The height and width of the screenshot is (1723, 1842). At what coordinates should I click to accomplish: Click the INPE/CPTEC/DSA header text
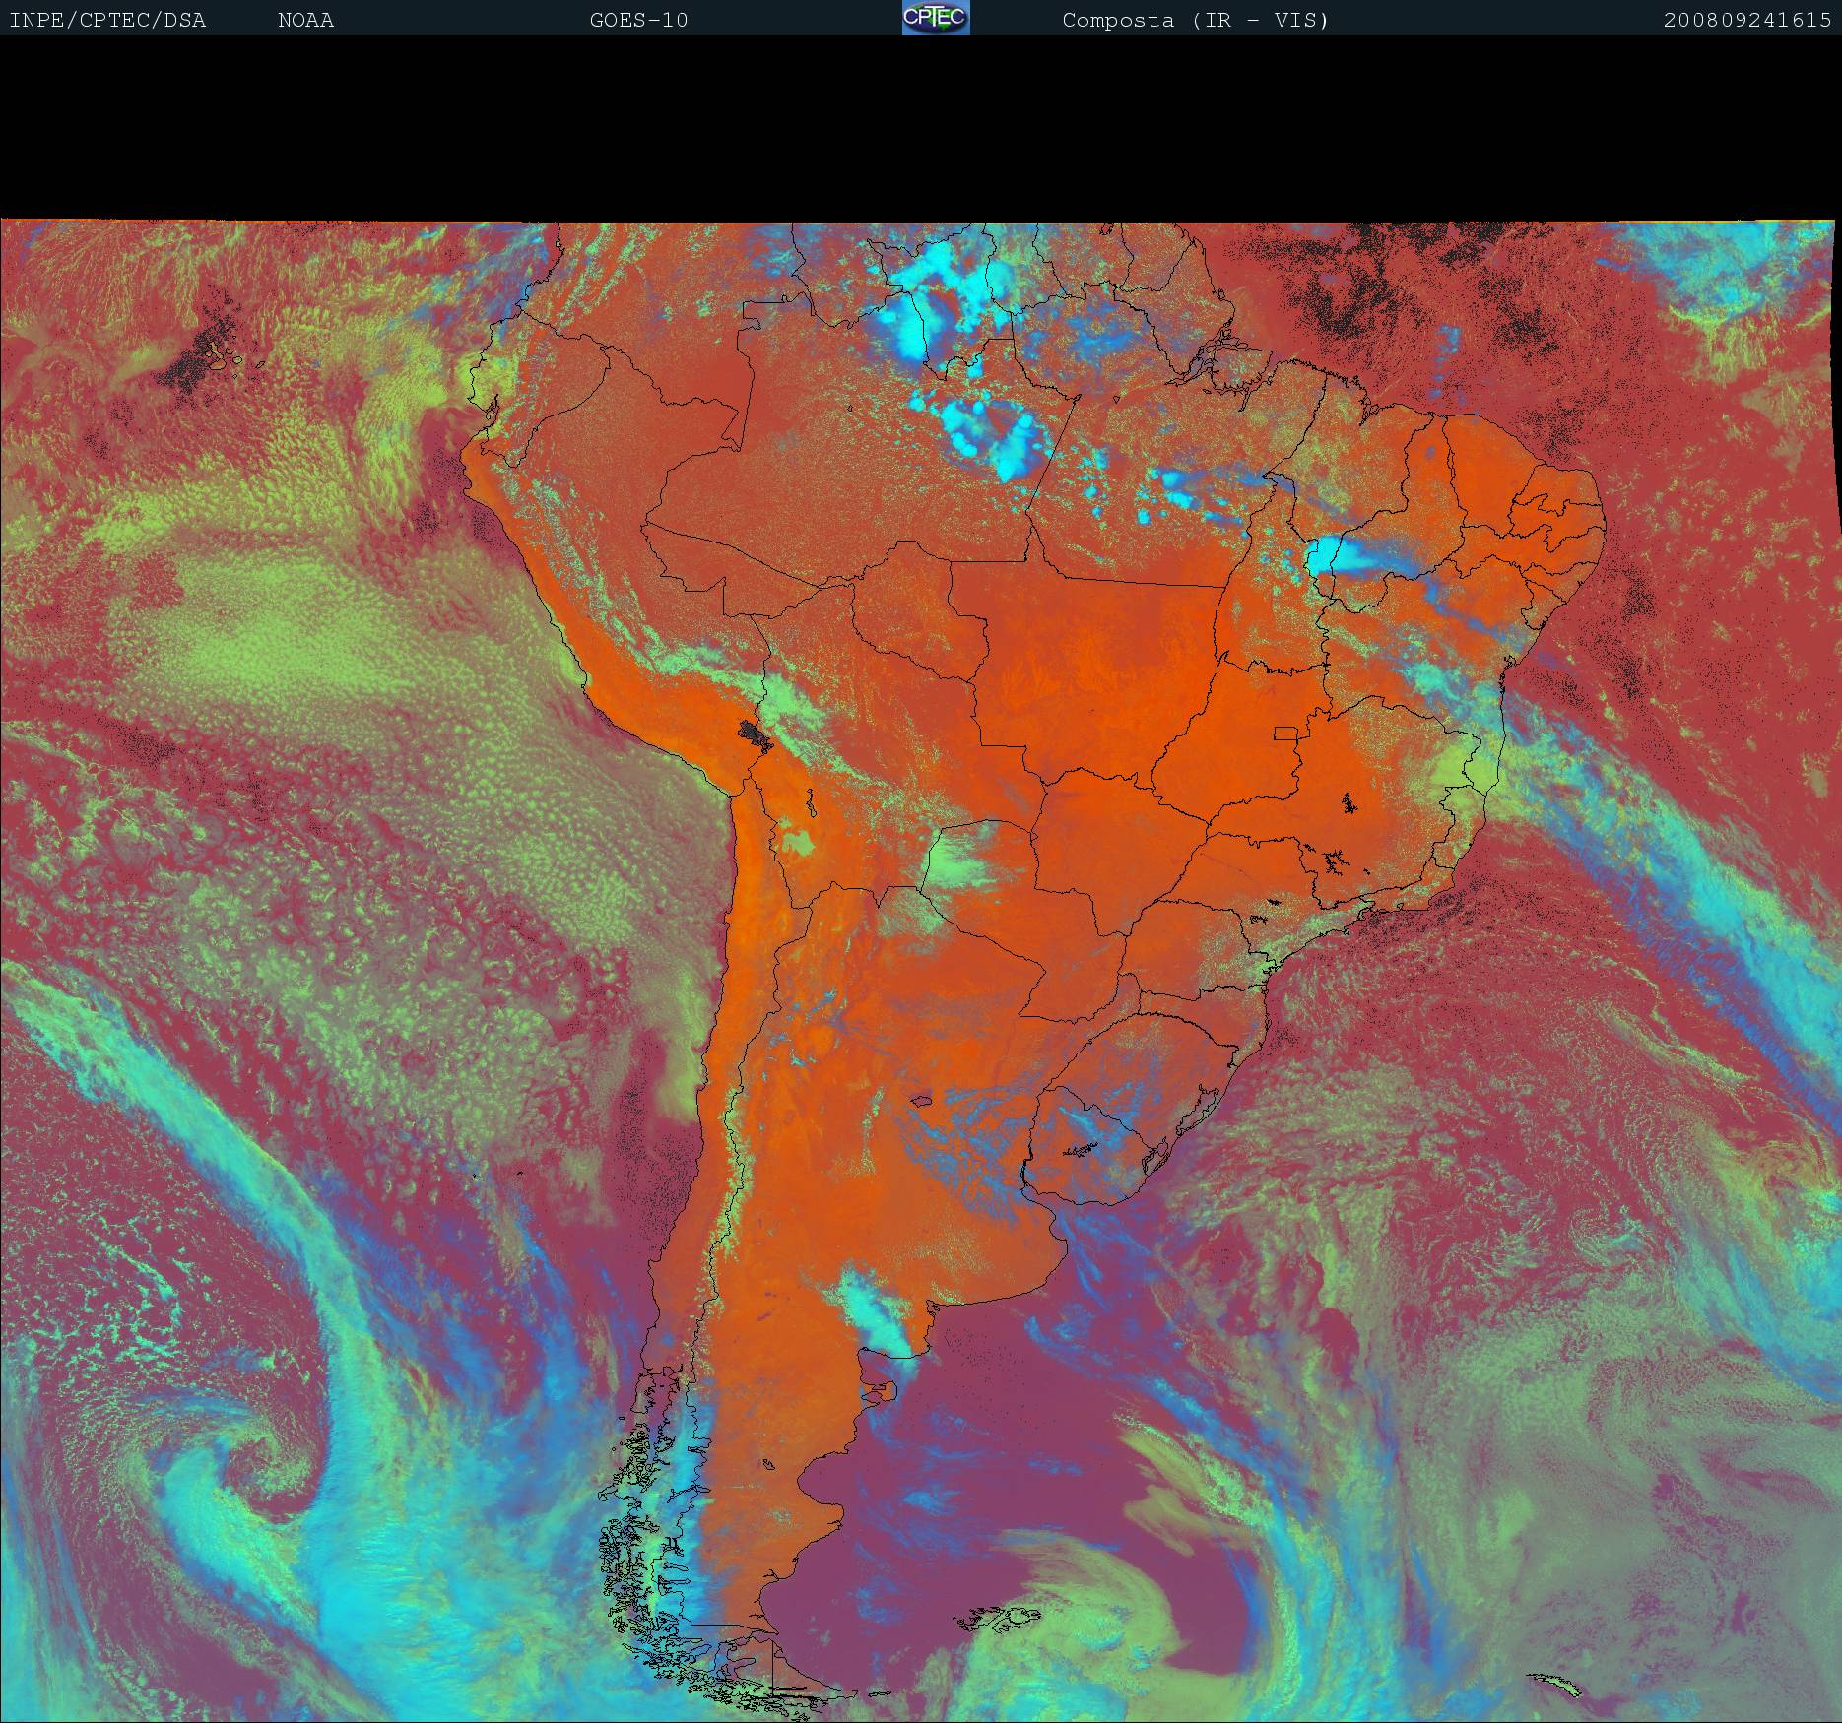pos(107,20)
